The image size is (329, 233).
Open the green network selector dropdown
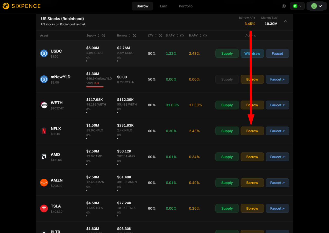point(297,6)
